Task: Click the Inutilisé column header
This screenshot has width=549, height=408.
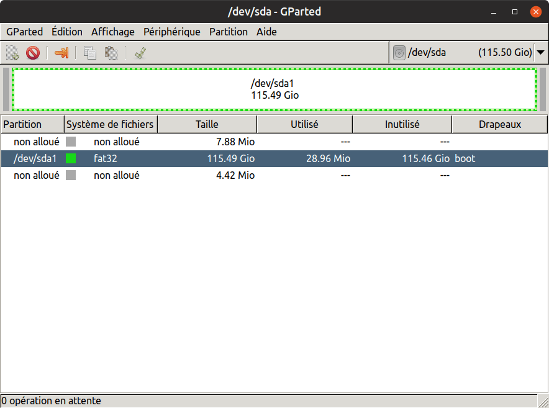Action: 402,124
